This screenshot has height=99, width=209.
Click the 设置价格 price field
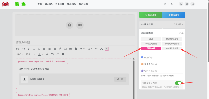coord(162,58)
